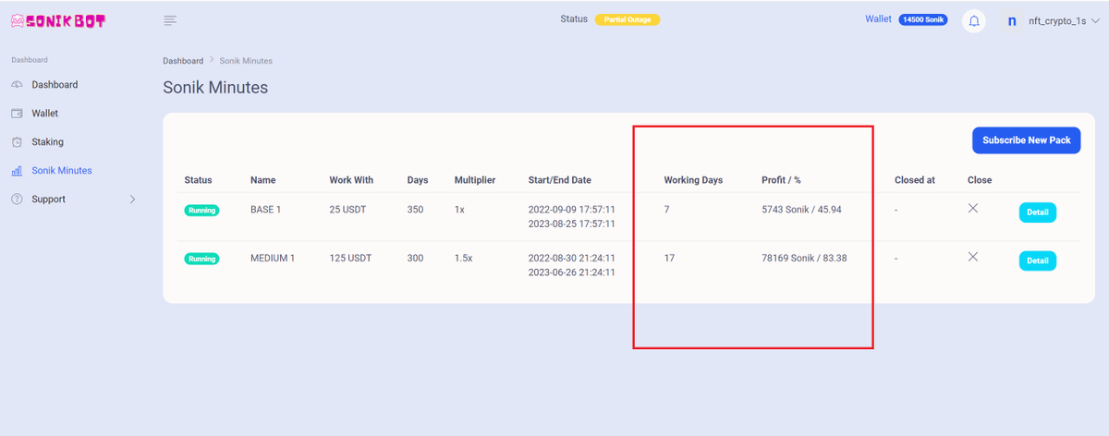Open Staking from the sidebar

(x=47, y=142)
